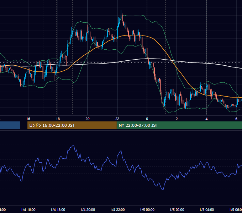Click the '1/4 22:00' date label
The width and height of the screenshot is (242, 213).
pyautogui.click(x=117, y=210)
